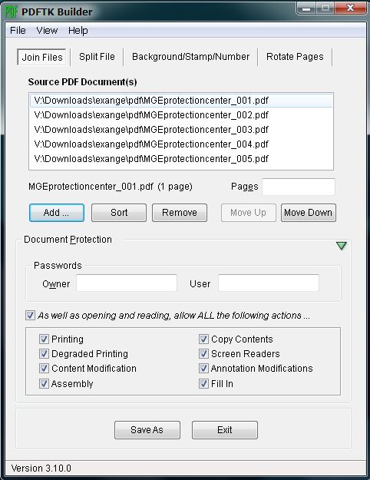The width and height of the screenshot is (370, 480).
Task: Focus the Pages input field
Action: pos(299,187)
